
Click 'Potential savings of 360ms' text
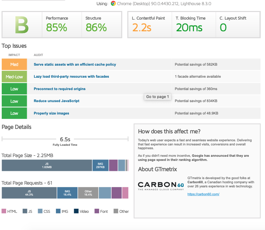click(x=196, y=89)
